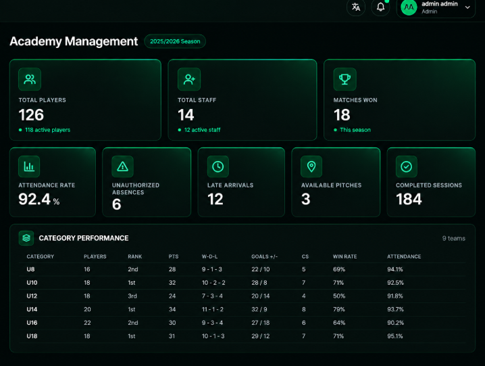485x366 pixels.
Task: Click the U8 goals 22 / 10 cell
Action: tap(261, 269)
